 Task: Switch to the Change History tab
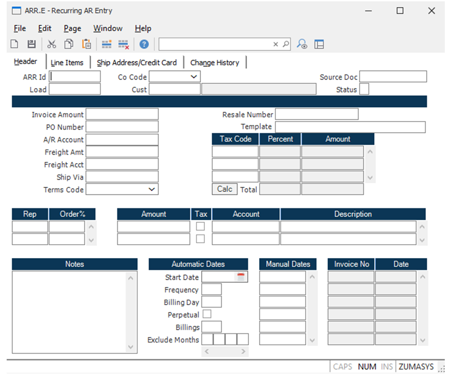click(x=215, y=62)
